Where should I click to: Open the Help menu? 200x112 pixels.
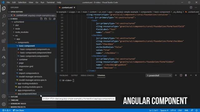59,2
